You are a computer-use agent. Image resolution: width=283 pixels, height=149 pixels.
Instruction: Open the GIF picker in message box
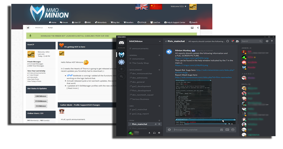(227, 130)
